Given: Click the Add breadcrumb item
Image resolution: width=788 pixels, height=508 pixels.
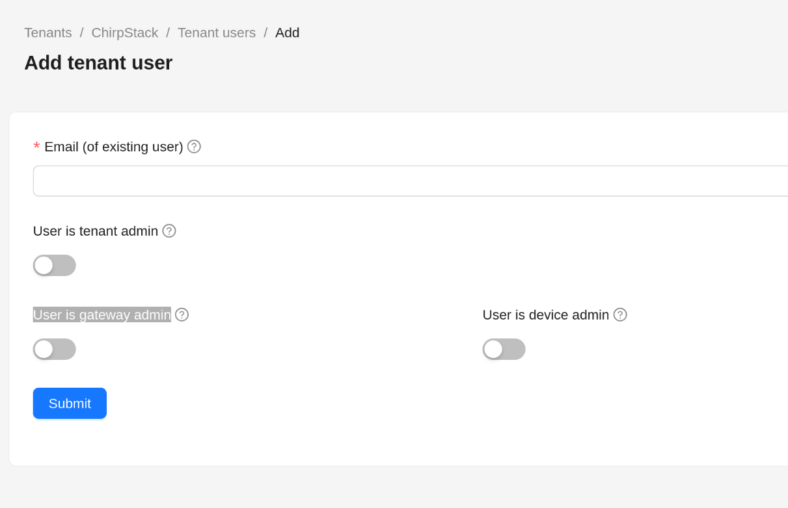Looking at the screenshot, I should (x=288, y=33).
